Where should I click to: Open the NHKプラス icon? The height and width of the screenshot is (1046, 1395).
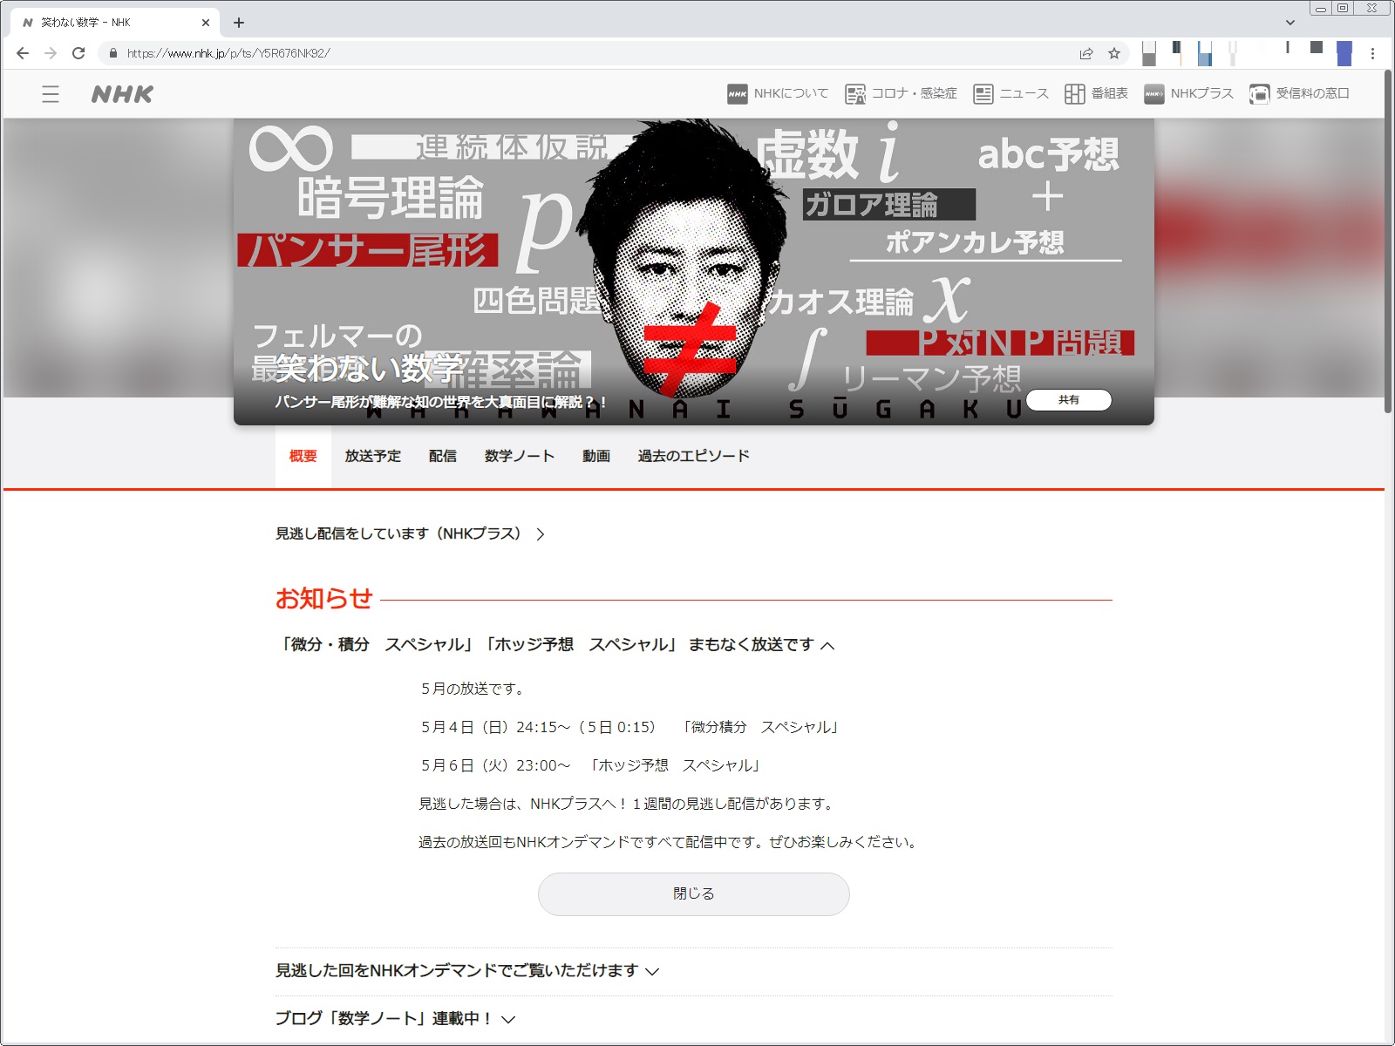(x=1154, y=93)
